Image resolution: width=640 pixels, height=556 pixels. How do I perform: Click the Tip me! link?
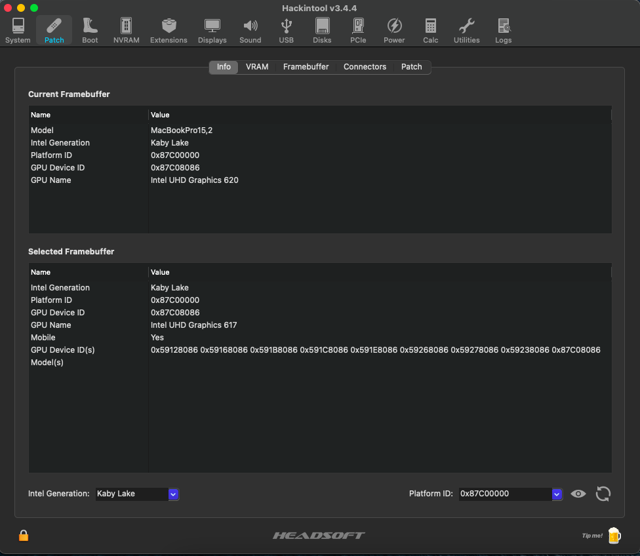pyautogui.click(x=592, y=536)
